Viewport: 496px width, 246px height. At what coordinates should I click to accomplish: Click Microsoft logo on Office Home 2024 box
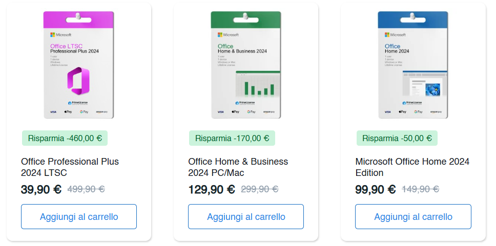coord(395,34)
